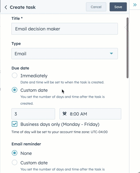The image size is (140, 173).
Task: Select None for Email reminder
Action: tap(15, 153)
